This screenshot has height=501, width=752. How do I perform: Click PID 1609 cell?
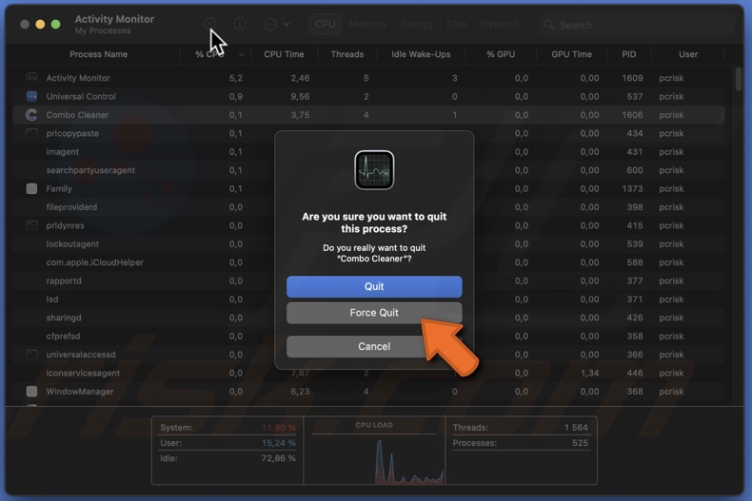point(632,78)
